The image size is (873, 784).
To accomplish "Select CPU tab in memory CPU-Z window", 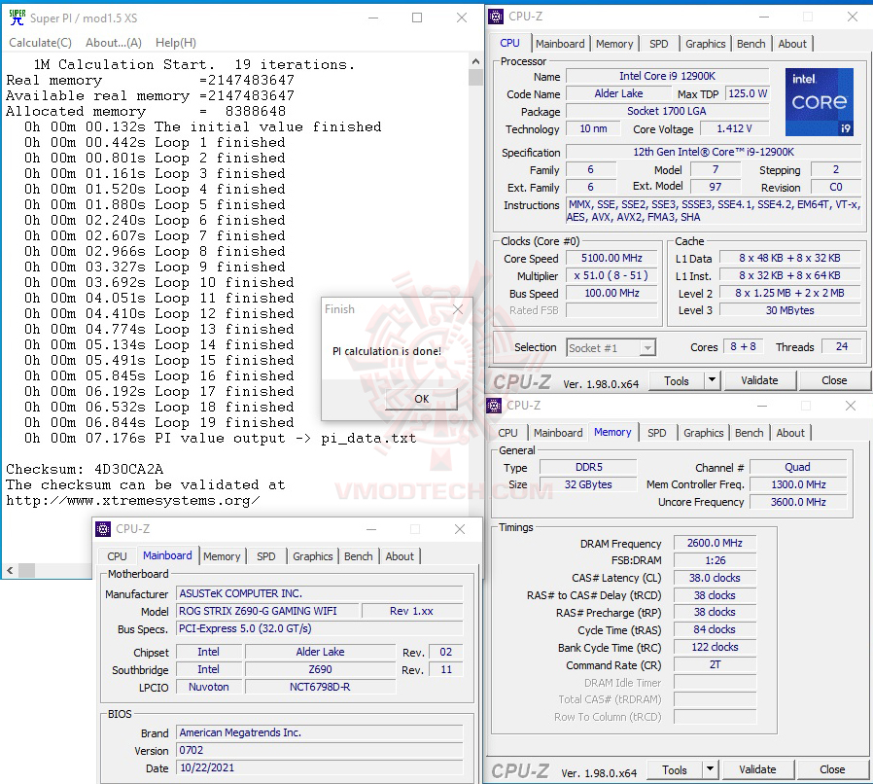I will pyautogui.click(x=507, y=433).
